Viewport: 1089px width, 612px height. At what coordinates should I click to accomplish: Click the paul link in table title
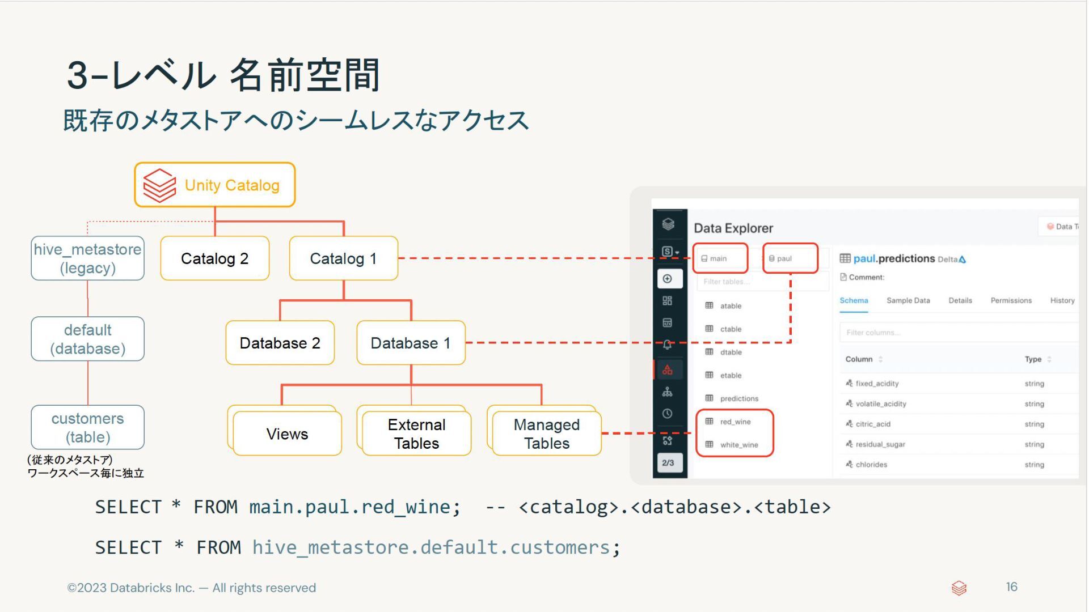[x=864, y=258]
